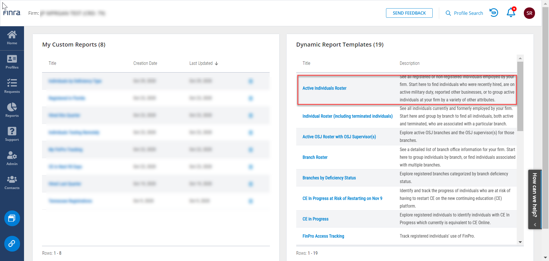Click the round link button in sidebar
The height and width of the screenshot is (261, 549).
(12, 244)
